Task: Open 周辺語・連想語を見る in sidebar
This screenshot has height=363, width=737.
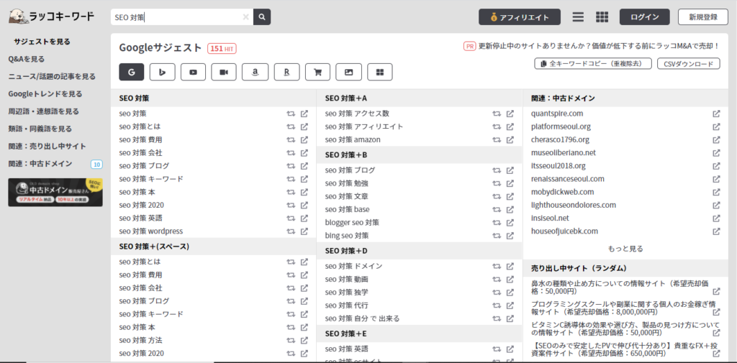Action: 43,111
